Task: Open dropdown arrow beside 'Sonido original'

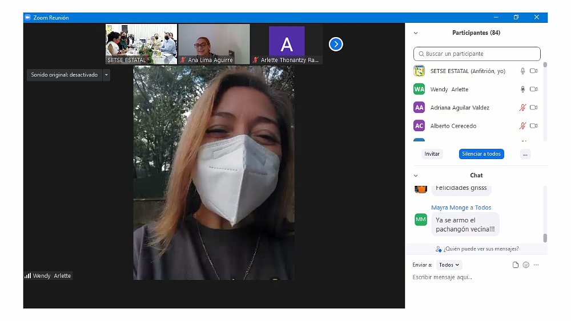Action: pyautogui.click(x=106, y=75)
